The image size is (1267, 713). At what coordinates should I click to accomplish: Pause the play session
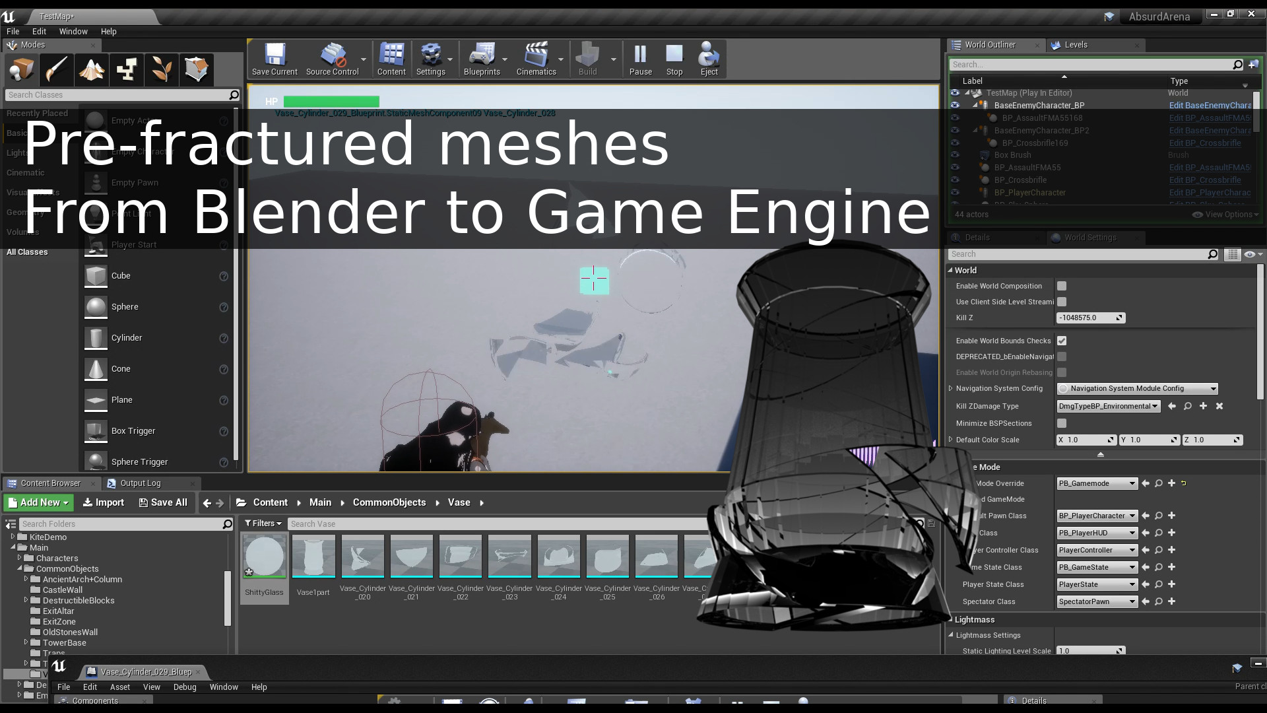coord(640,59)
